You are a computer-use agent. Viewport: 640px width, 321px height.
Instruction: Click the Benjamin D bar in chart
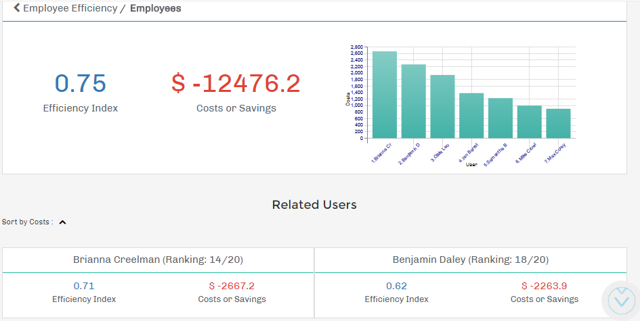(x=413, y=101)
